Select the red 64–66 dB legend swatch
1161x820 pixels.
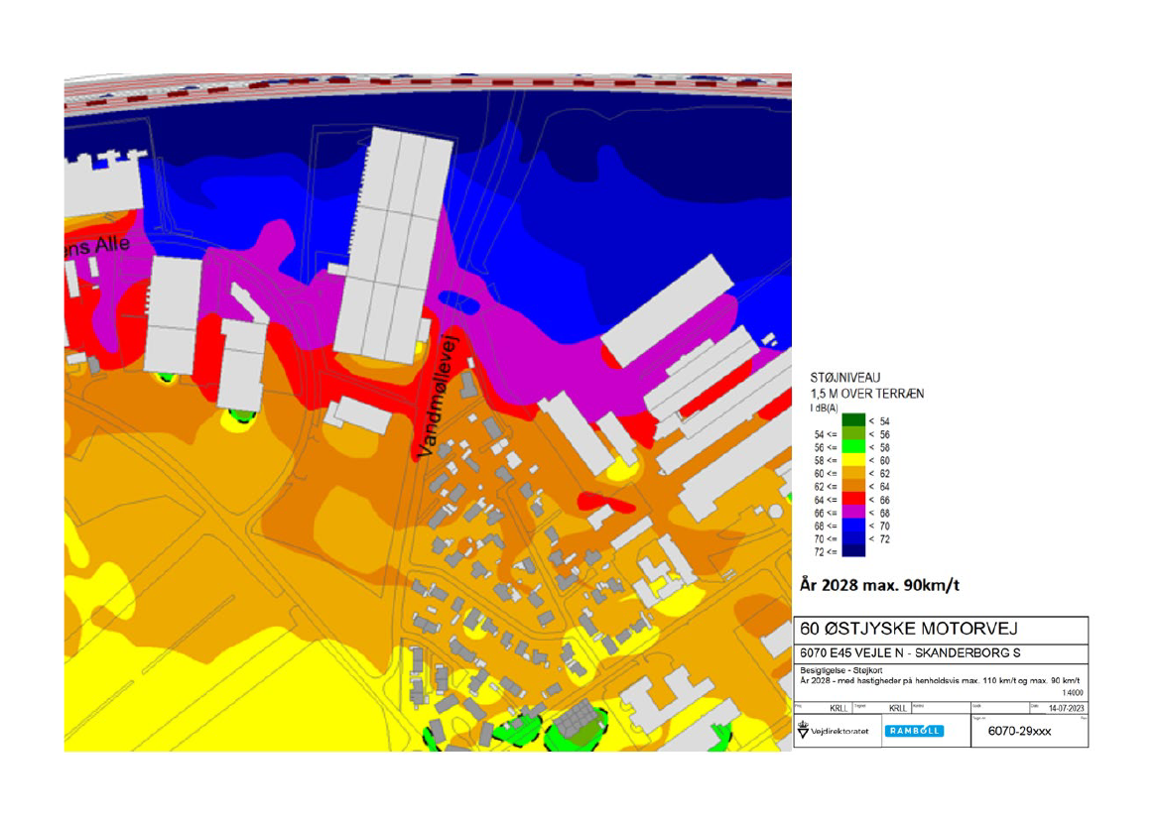pos(853,499)
